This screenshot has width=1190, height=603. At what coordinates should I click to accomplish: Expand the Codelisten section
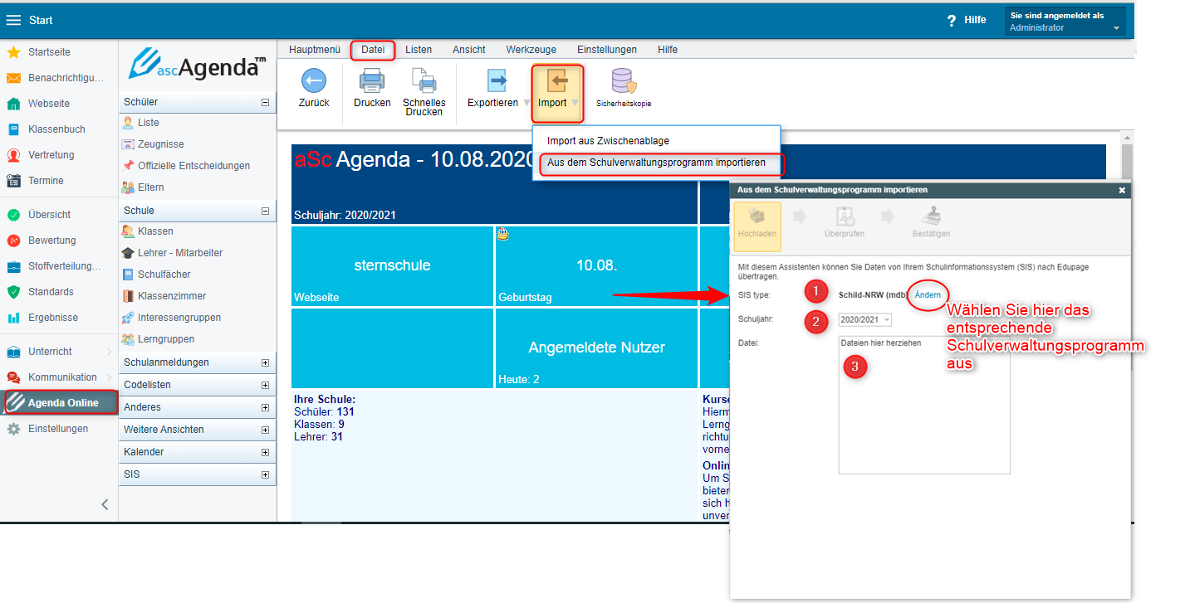click(265, 385)
